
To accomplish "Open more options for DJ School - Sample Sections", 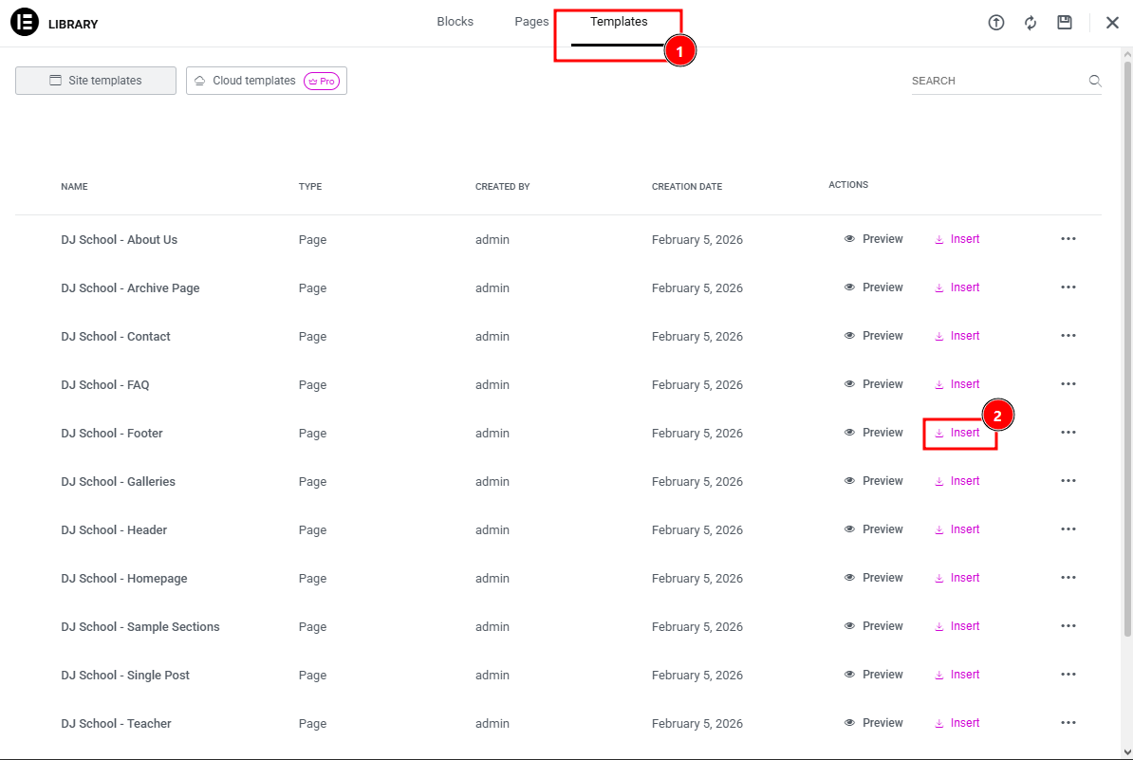I will pyautogui.click(x=1068, y=626).
